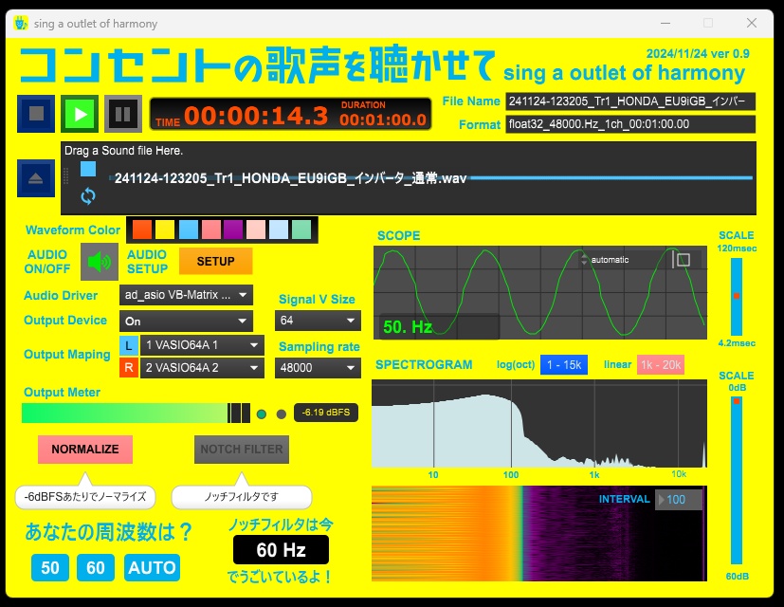Click the blue Stop icon
This screenshot has width=784, height=607.
(x=36, y=113)
